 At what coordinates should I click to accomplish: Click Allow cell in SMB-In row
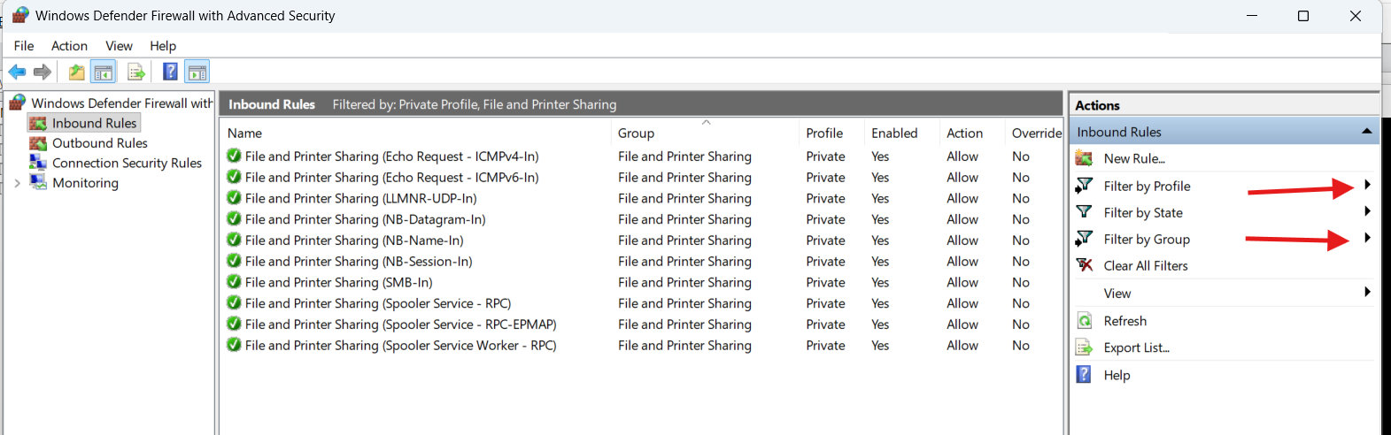(962, 283)
